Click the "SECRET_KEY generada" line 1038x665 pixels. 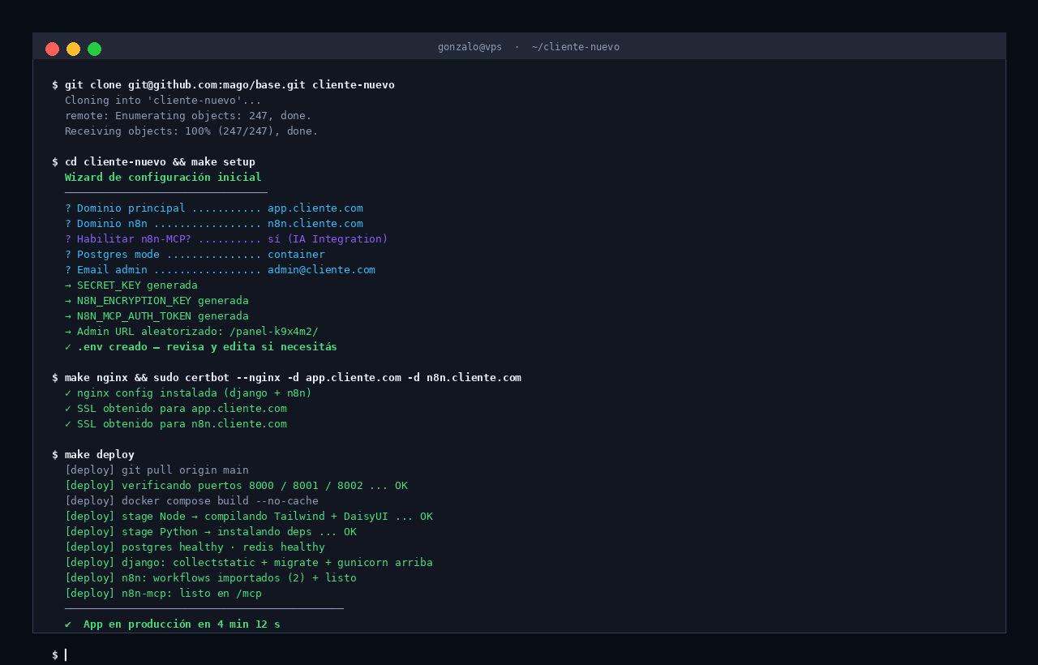click(131, 285)
